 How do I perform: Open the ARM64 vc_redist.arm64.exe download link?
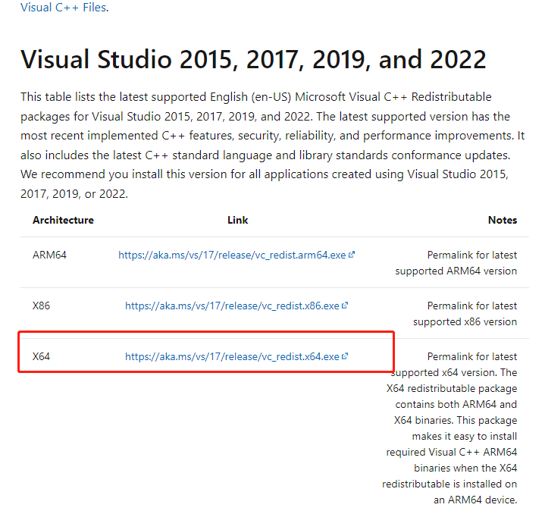click(x=232, y=255)
